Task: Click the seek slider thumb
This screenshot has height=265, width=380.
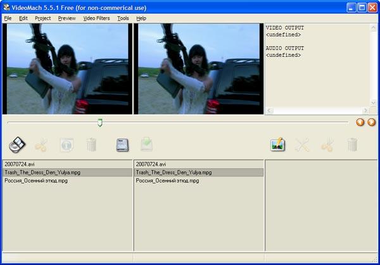Action: tap(100, 123)
